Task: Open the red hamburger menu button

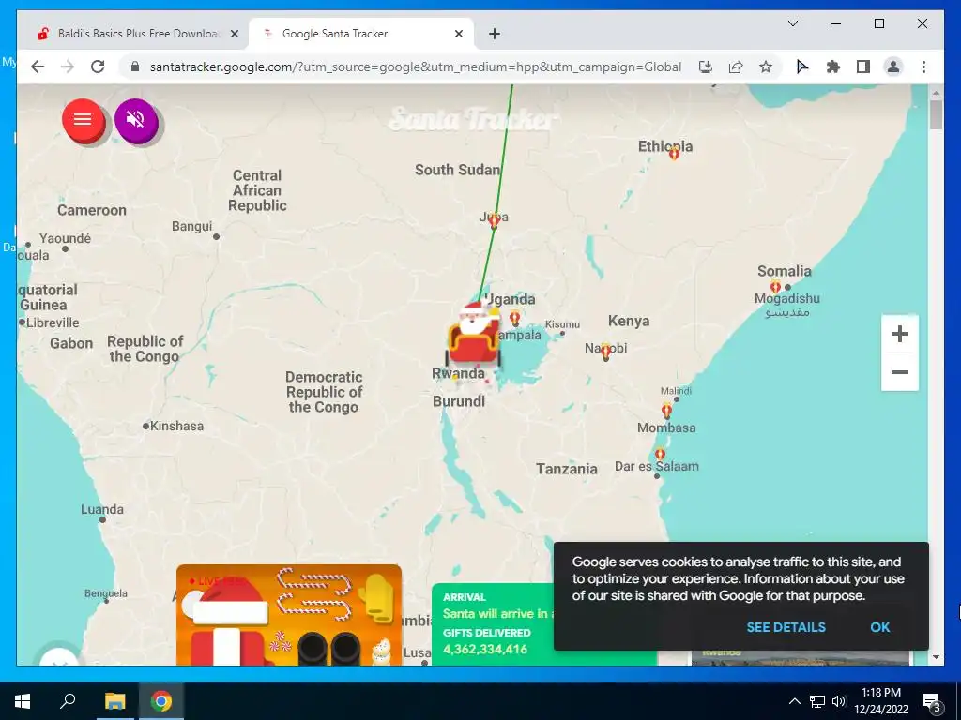Action: click(83, 119)
